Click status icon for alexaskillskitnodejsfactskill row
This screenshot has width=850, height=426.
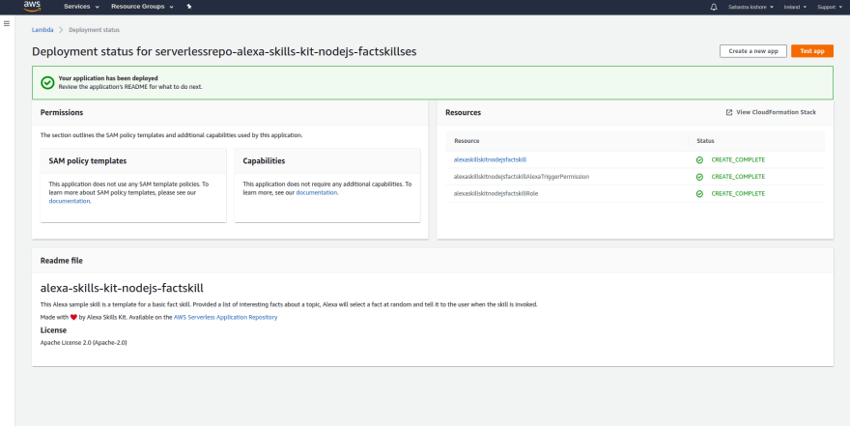(x=699, y=160)
